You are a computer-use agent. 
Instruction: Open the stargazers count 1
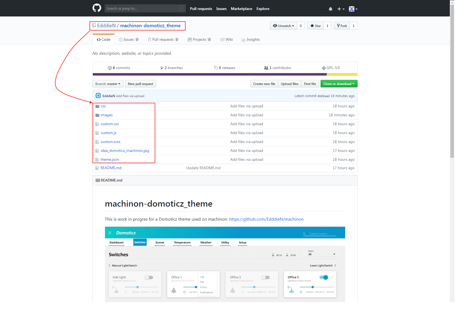click(x=327, y=26)
